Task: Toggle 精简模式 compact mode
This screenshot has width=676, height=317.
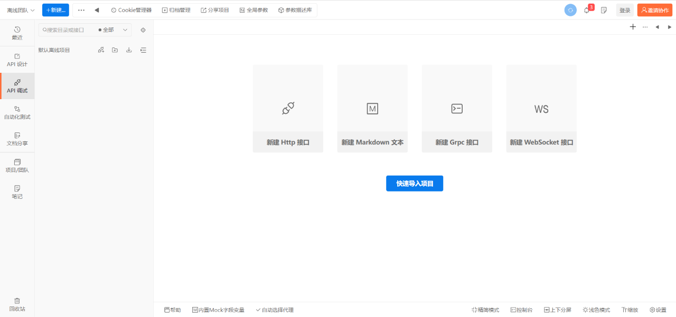Action: coord(485,310)
